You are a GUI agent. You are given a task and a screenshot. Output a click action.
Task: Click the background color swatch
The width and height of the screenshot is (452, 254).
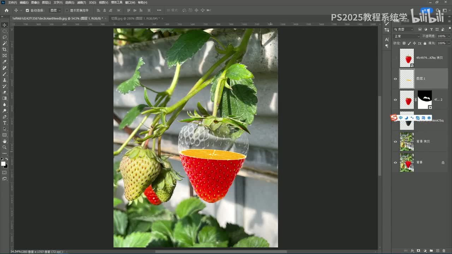click(6, 166)
